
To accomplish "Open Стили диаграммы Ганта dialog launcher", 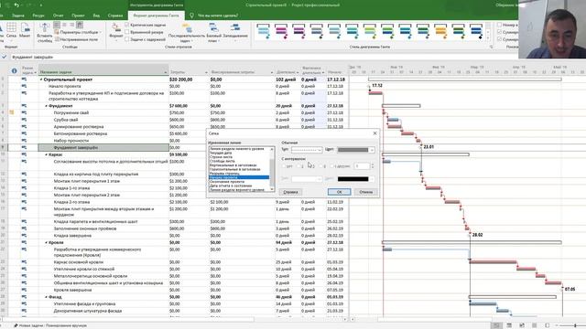I will tap(491, 47).
